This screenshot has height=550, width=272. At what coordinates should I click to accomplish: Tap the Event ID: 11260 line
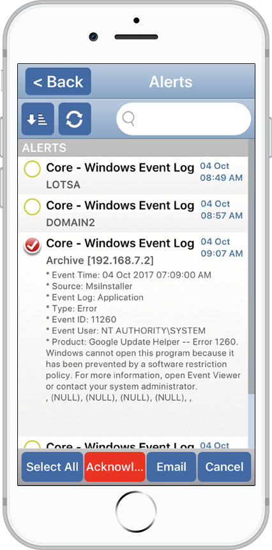81,320
